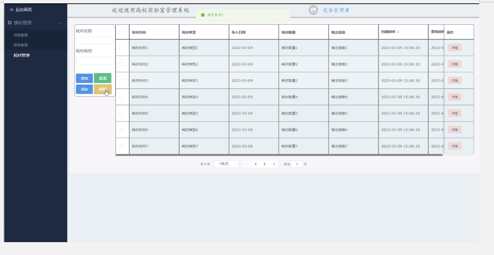Click the user avatar image icon
Screen dimensions: 494x255
point(313,10)
